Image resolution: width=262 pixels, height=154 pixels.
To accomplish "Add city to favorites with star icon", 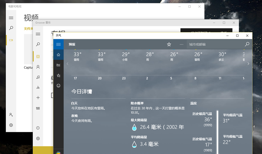I will 169,44.
